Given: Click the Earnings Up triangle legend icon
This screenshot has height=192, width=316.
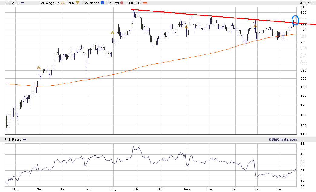Looking at the screenshot, I should click(x=63, y=3).
